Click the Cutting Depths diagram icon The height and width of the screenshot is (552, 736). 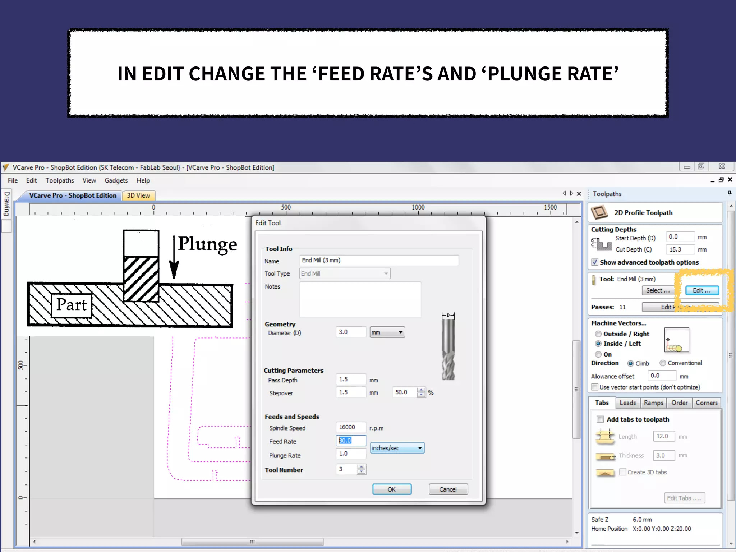601,244
